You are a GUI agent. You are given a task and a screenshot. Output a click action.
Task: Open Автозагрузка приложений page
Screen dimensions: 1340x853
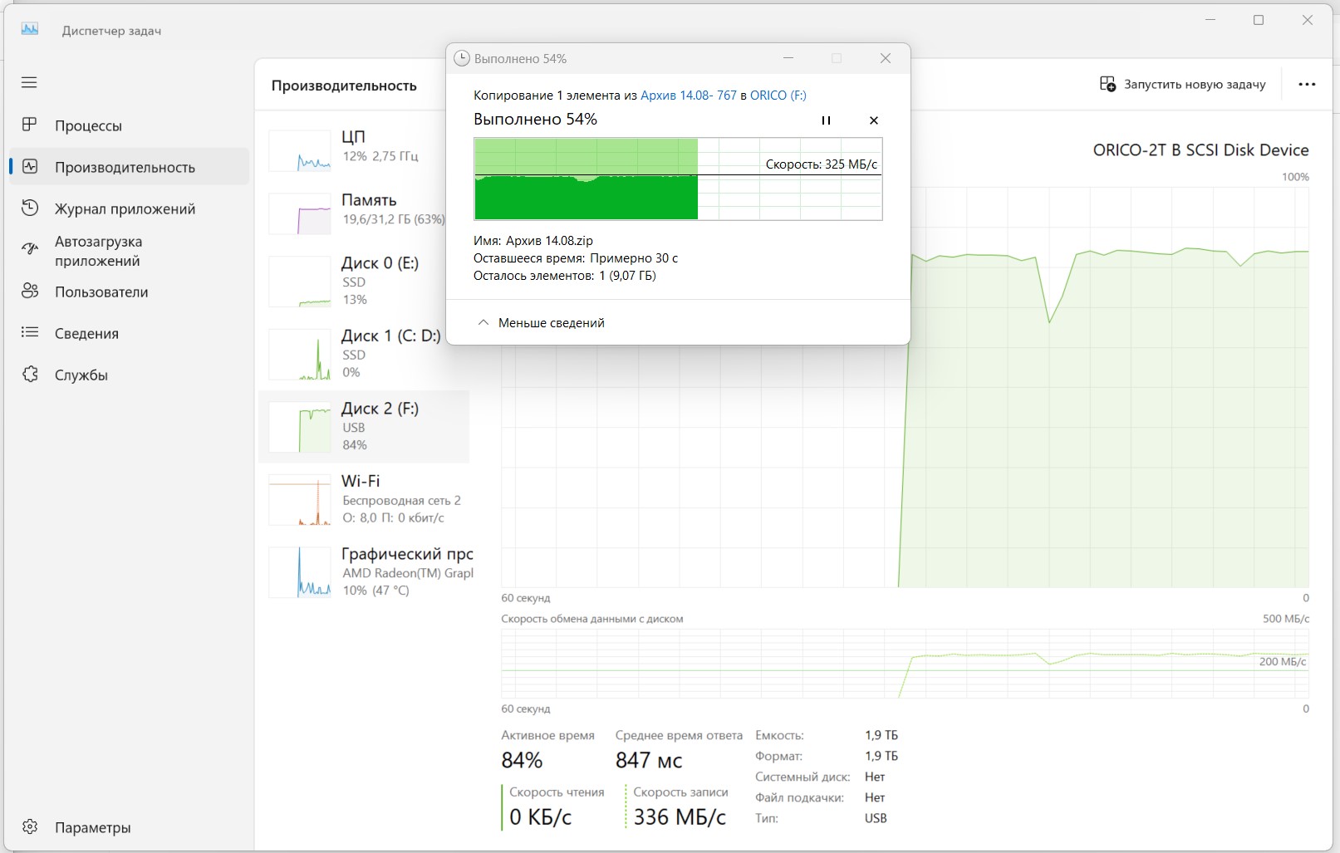[x=129, y=251]
